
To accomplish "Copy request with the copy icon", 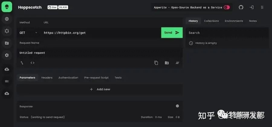I will (156, 63).
